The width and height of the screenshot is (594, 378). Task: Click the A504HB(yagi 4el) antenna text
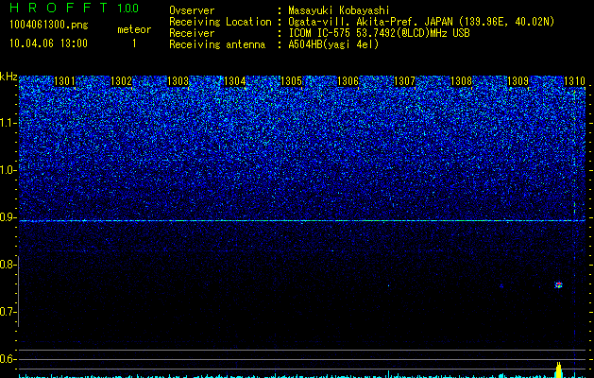click(x=333, y=44)
